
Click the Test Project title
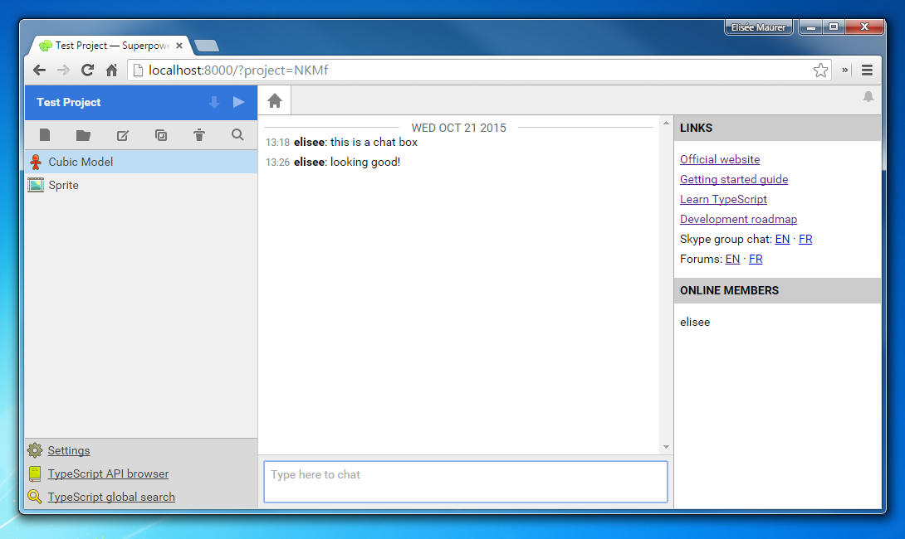(69, 102)
